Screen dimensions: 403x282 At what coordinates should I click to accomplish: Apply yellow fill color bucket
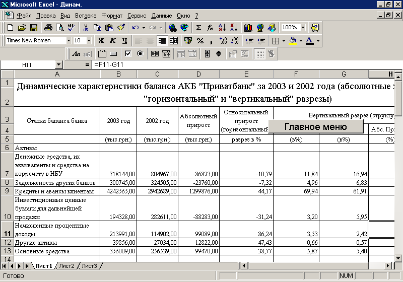point(293,41)
